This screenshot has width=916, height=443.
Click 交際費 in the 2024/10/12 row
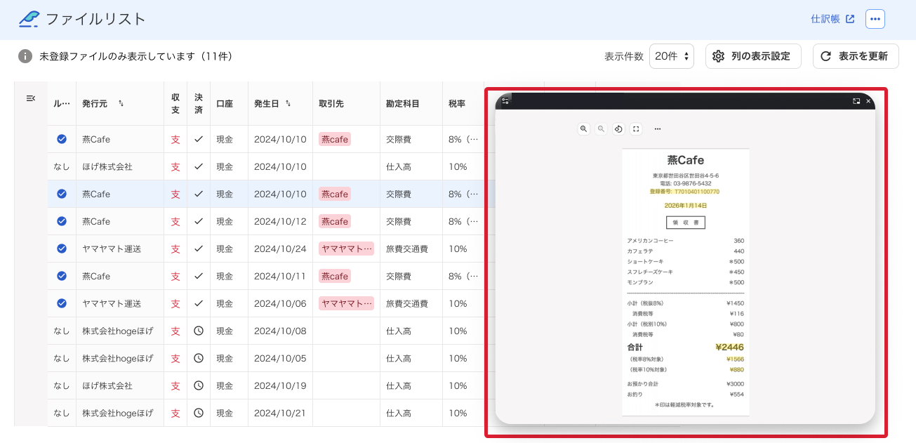(399, 221)
